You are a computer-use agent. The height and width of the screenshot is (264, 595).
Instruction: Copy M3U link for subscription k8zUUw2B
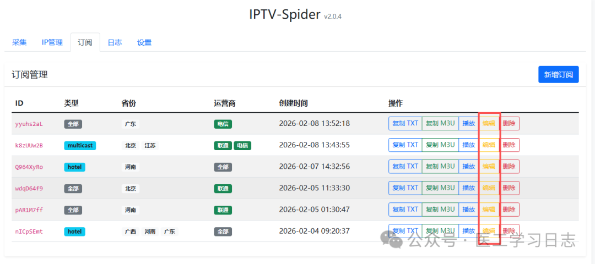pyautogui.click(x=440, y=145)
